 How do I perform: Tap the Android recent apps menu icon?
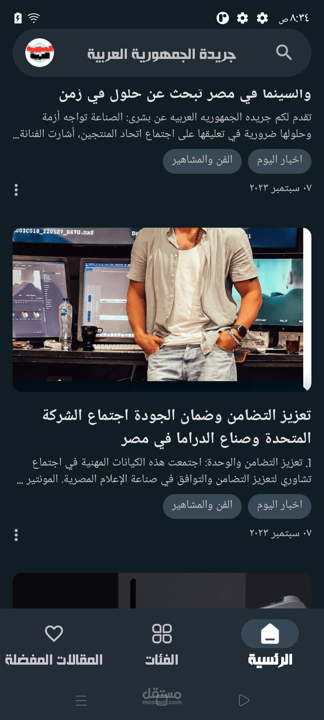point(81,700)
